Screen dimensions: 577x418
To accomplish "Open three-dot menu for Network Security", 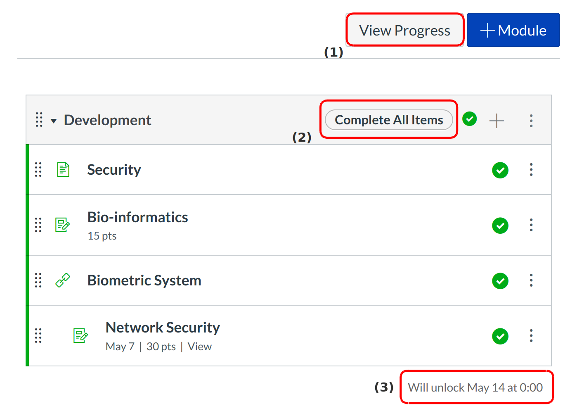I will point(531,335).
